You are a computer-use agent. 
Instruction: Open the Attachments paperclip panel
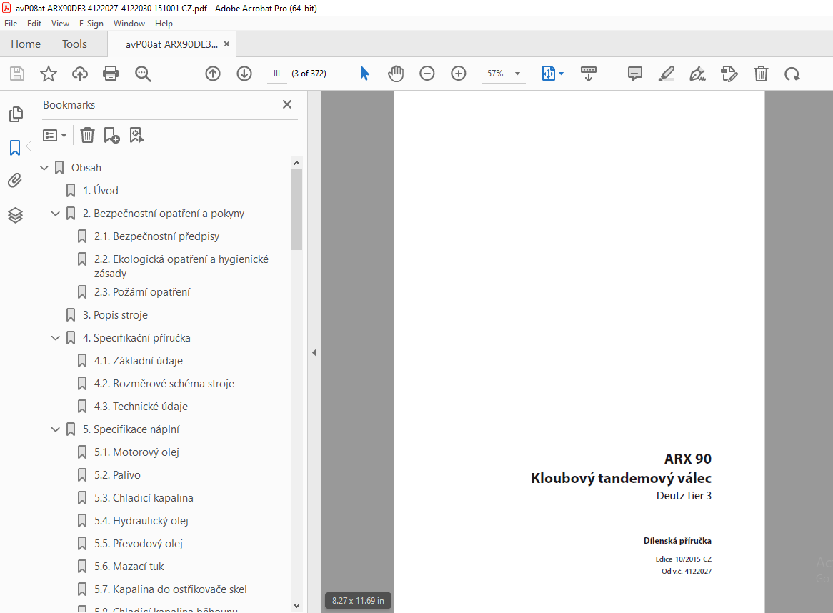tap(15, 181)
